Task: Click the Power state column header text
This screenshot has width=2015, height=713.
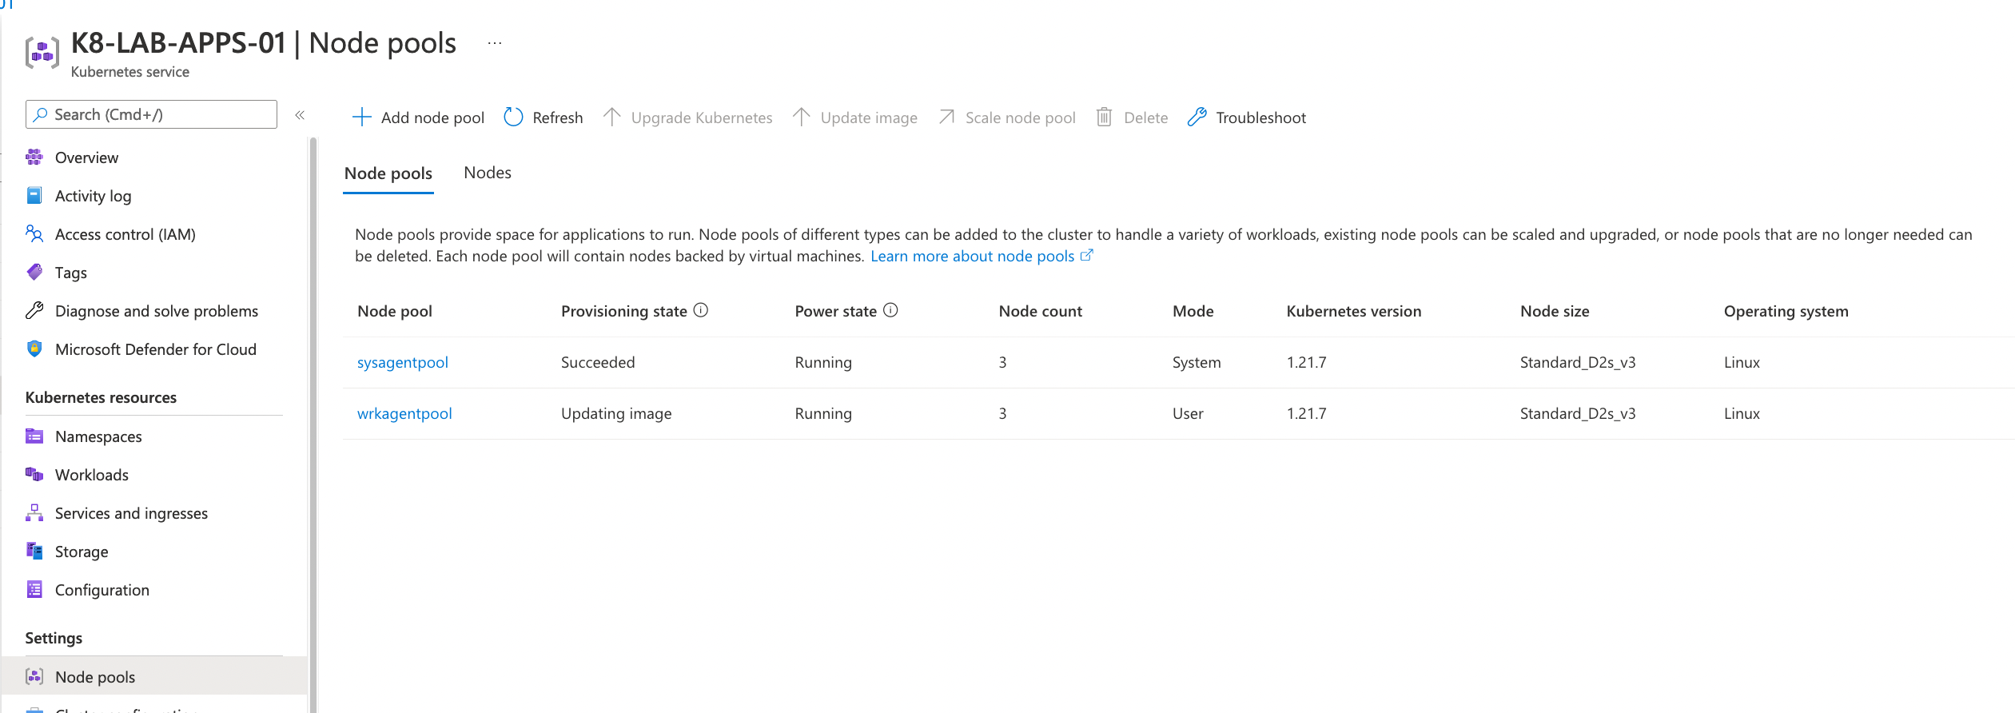Action: pos(835,311)
